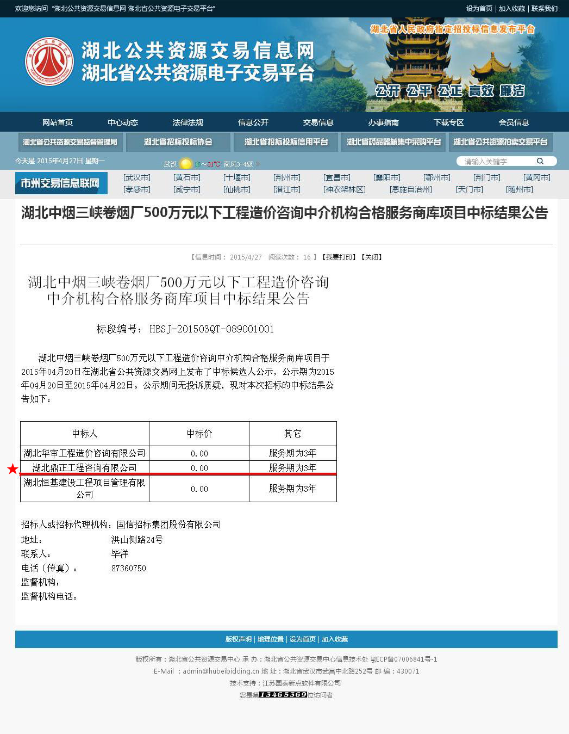This screenshot has width=569, height=734.
Task: Open the 湖北省药品器械集中采购平台 banner
Action: click(x=393, y=142)
